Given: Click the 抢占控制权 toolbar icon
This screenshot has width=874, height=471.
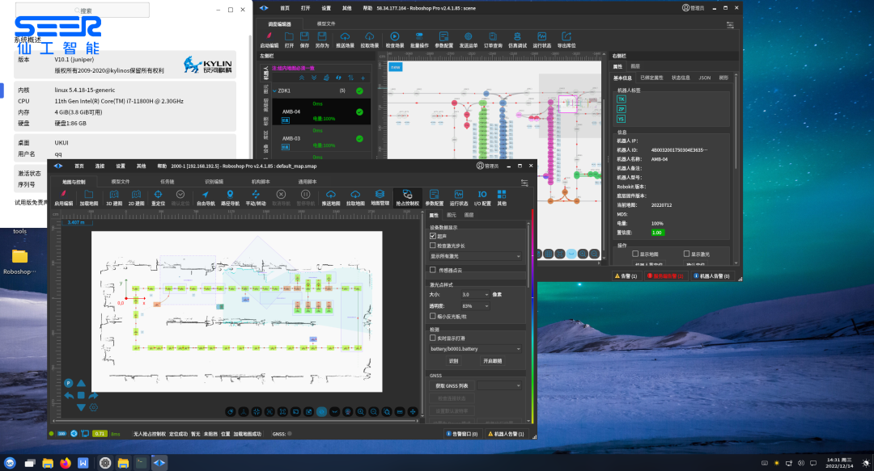Looking at the screenshot, I should [407, 198].
